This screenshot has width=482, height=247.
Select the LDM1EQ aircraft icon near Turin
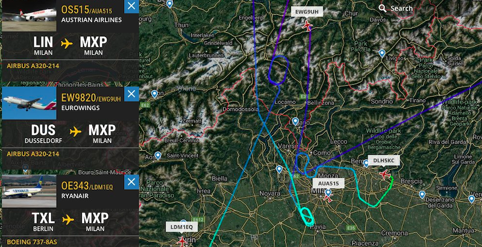point(182,242)
